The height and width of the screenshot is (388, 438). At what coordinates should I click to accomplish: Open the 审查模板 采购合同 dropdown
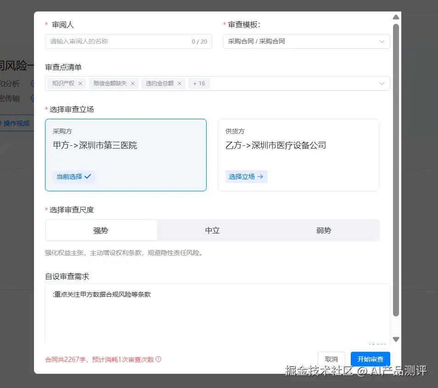pos(306,41)
